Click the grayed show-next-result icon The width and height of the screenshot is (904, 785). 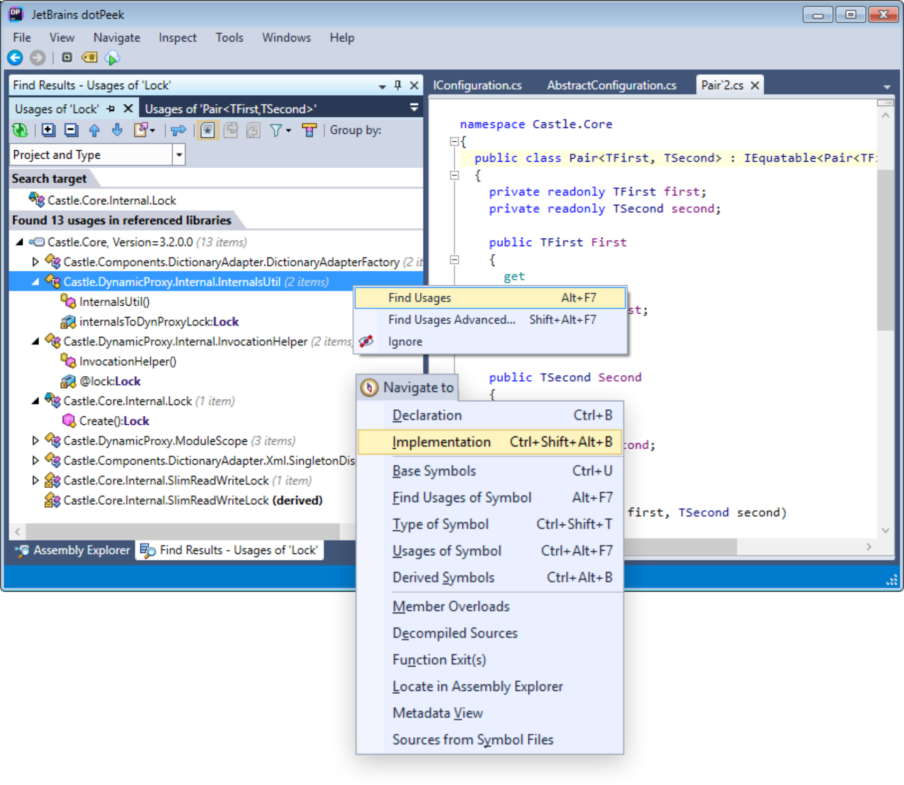(x=231, y=130)
